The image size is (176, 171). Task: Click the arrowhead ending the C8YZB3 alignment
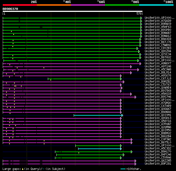[137, 48]
